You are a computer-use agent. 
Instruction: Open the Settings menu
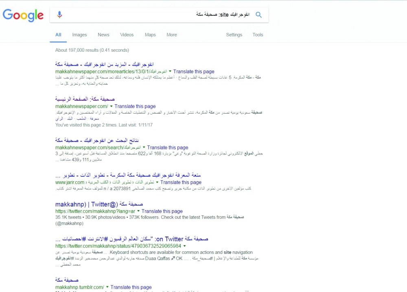click(x=234, y=35)
